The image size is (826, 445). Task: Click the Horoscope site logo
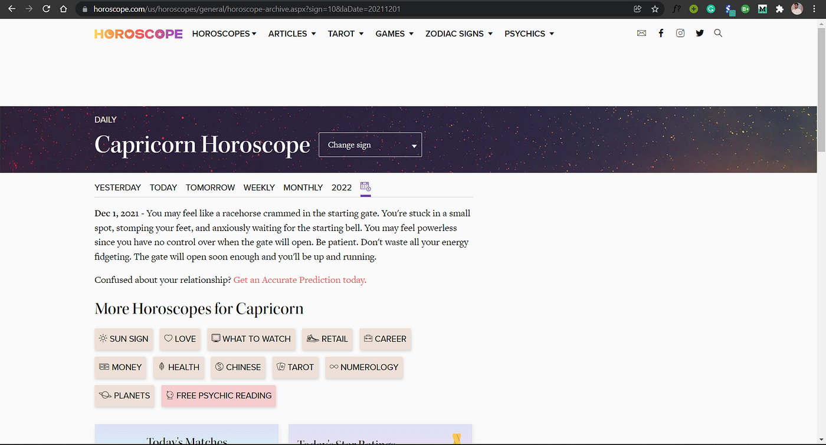pos(139,34)
